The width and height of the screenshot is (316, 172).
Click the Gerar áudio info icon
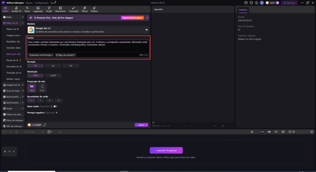51,106
